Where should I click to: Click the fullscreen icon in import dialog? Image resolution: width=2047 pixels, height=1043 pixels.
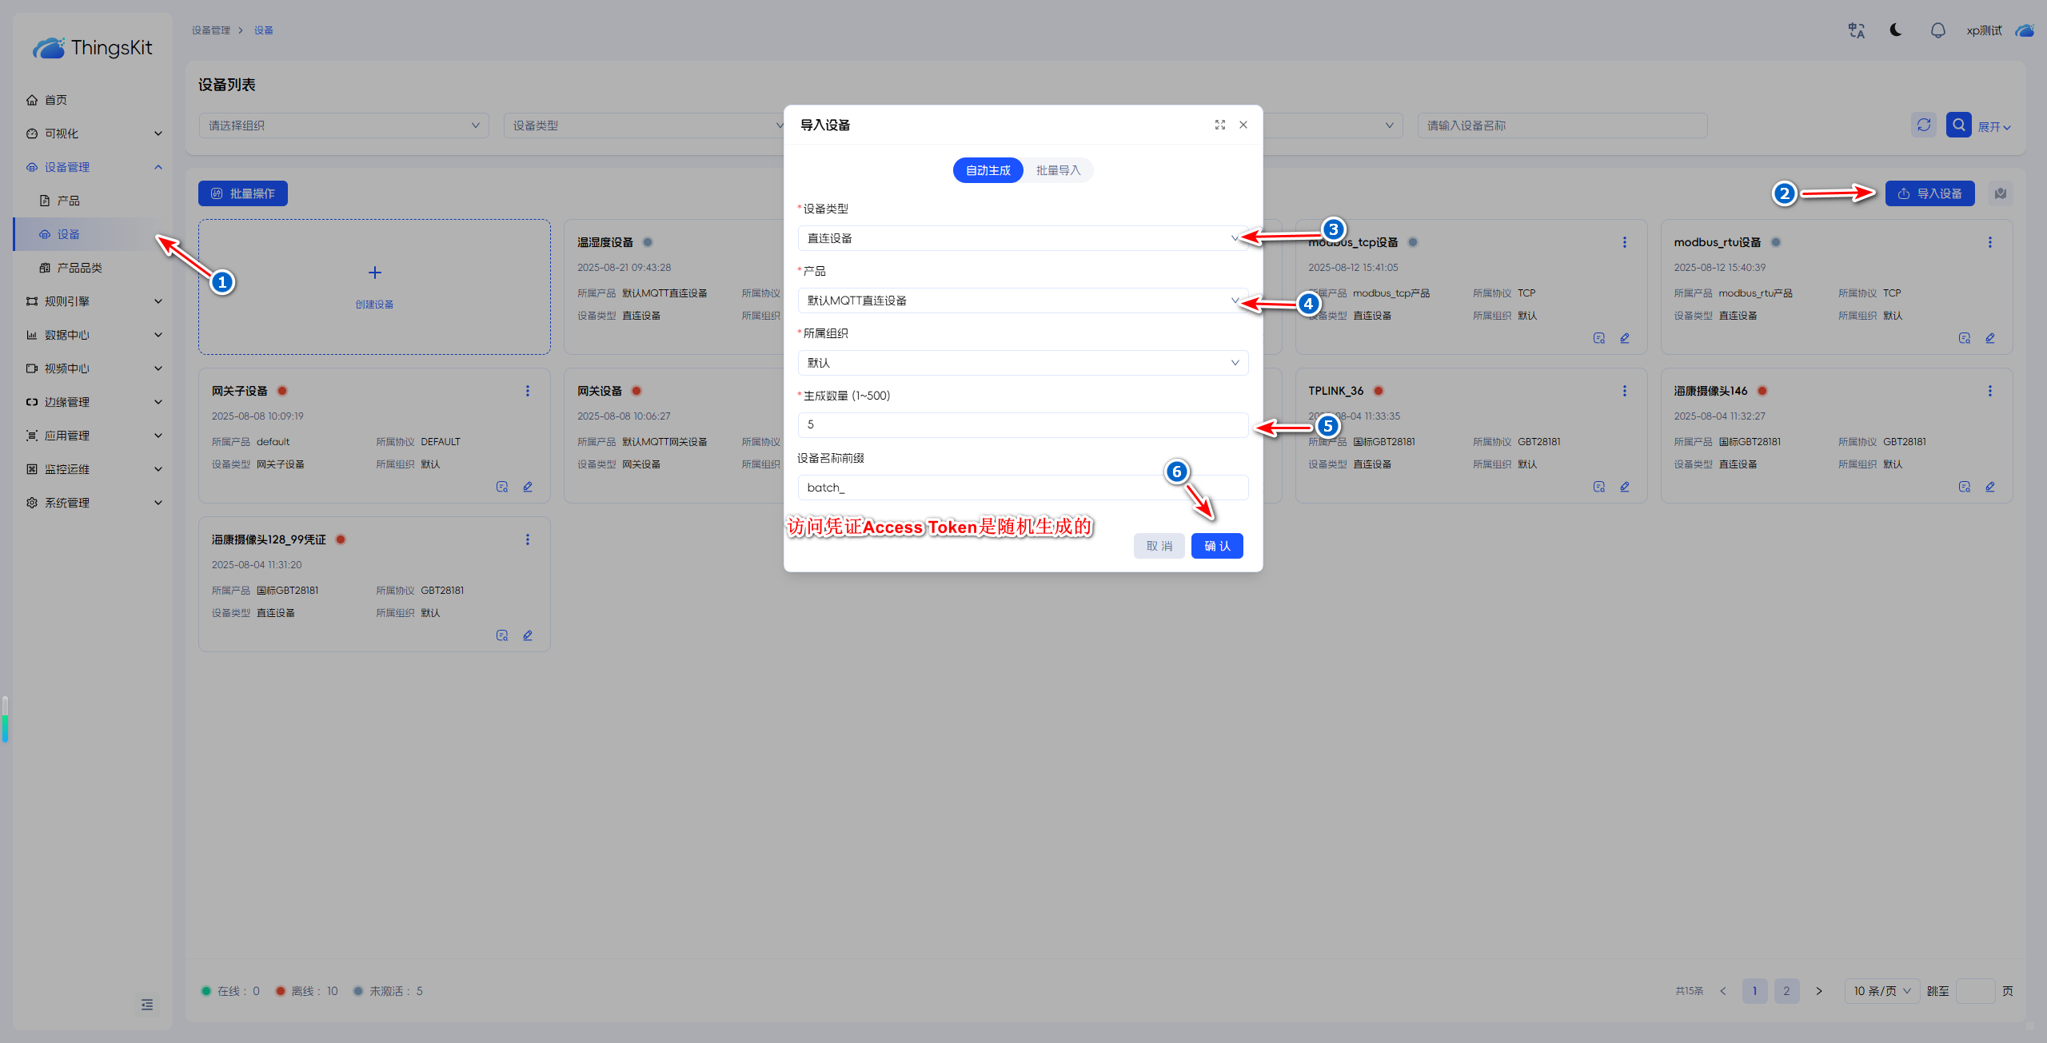(x=1219, y=125)
